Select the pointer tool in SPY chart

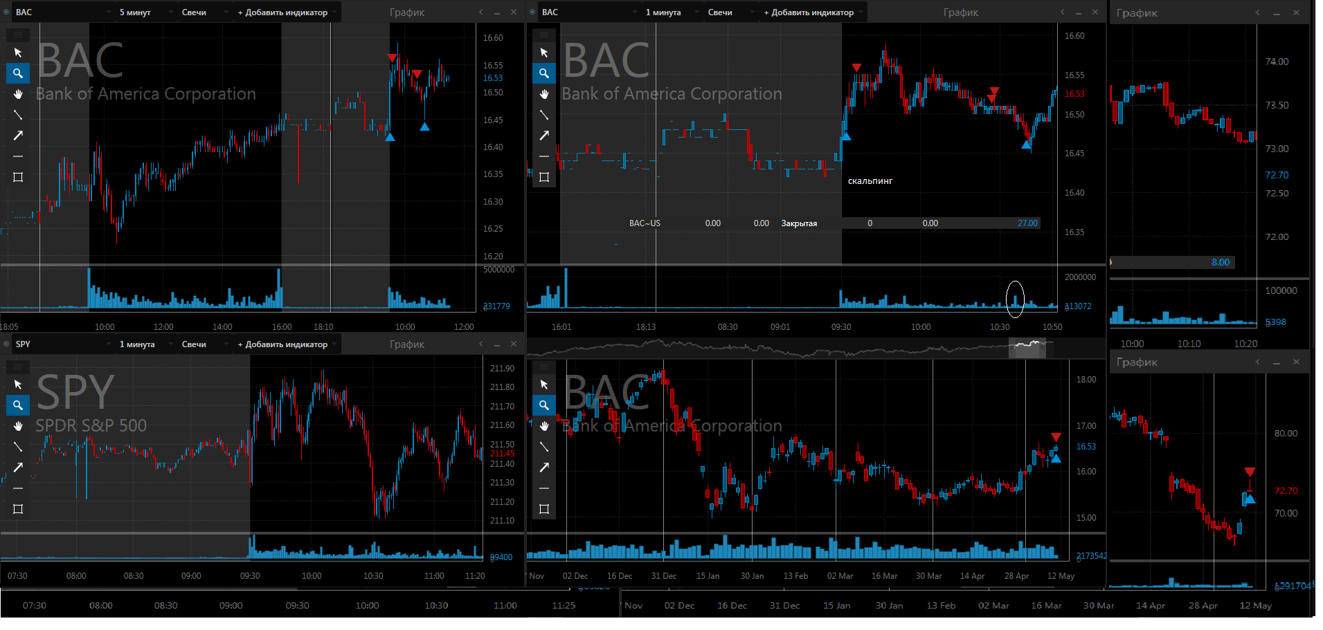(x=18, y=385)
